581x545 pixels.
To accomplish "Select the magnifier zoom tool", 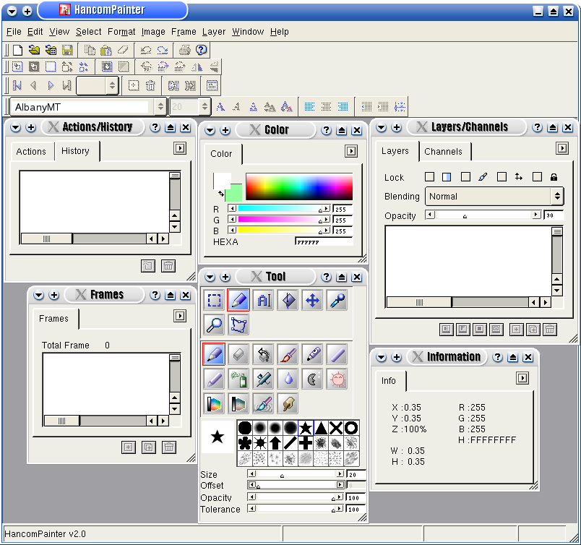I will coord(214,325).
